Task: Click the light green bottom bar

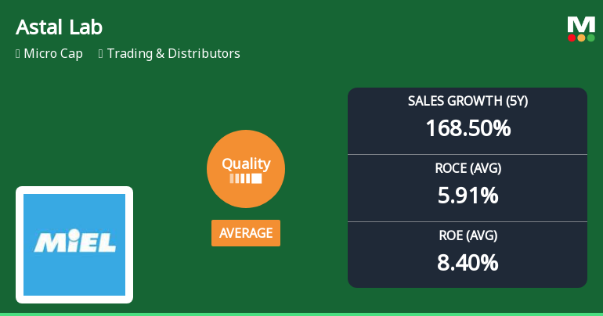Action: point(301,314)
